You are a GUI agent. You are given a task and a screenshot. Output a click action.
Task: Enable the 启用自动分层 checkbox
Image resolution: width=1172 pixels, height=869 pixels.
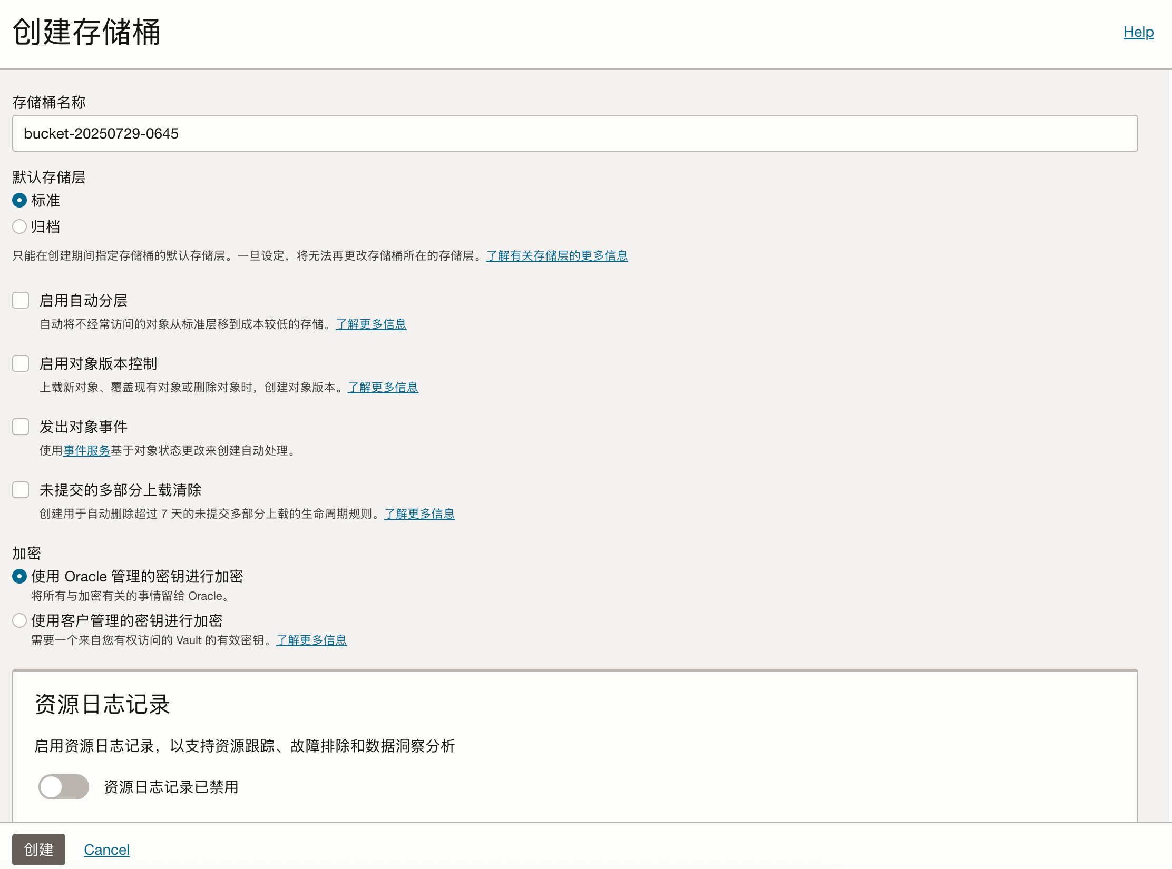pos(21,300)
